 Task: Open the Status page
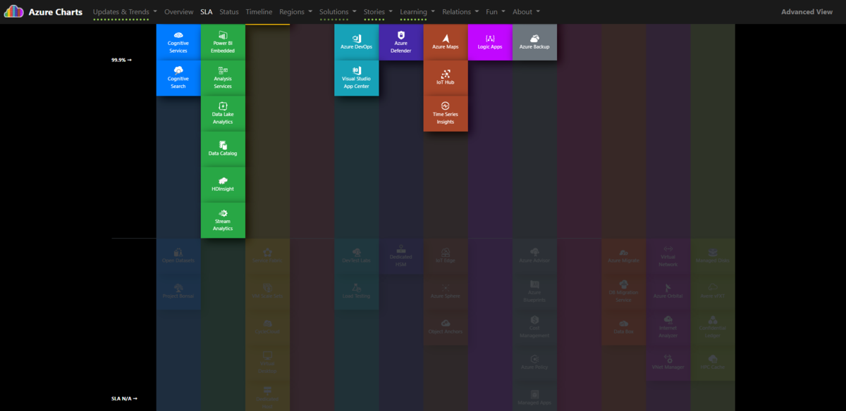tap(229, 12)
